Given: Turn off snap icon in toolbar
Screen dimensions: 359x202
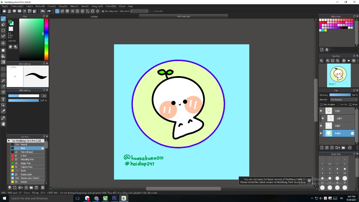Looking at the screenshot, I should tap(57, 11).
